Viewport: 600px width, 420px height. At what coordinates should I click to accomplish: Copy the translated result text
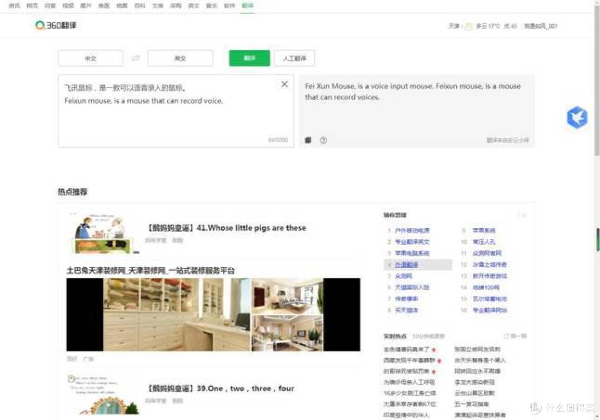click(308, 140)
